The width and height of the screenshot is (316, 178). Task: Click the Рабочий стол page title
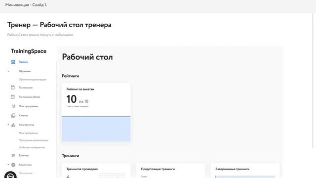87,57
